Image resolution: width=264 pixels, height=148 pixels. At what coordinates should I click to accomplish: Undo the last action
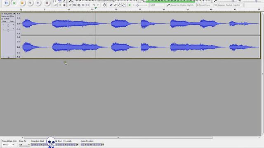[x=94, y=5]
